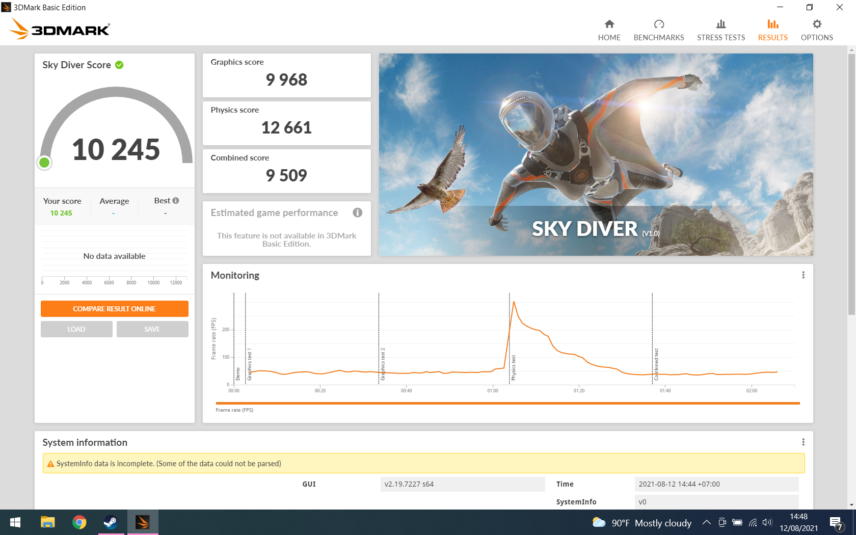Click the GUI version field v2.19.7227 s64
The height and width of the screenshot is (535, 856).
click(463, 484)
